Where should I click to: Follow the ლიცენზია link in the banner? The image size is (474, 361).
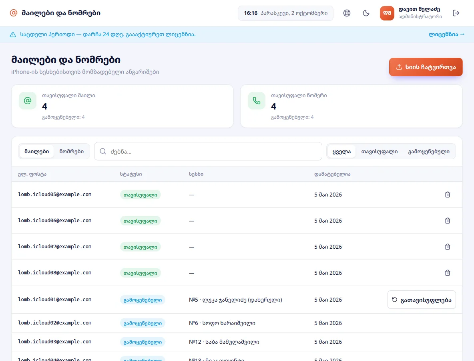click(446, 34)
